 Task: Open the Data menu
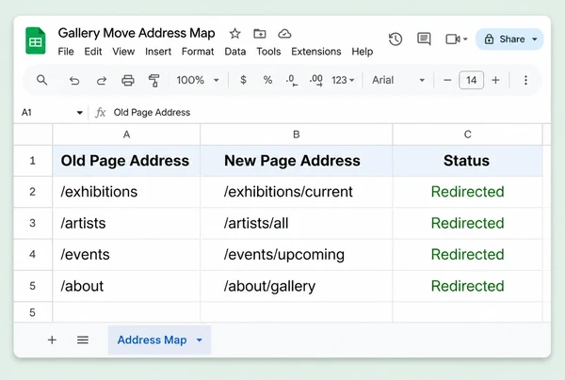pyautogui.click(x=234, y=52)
